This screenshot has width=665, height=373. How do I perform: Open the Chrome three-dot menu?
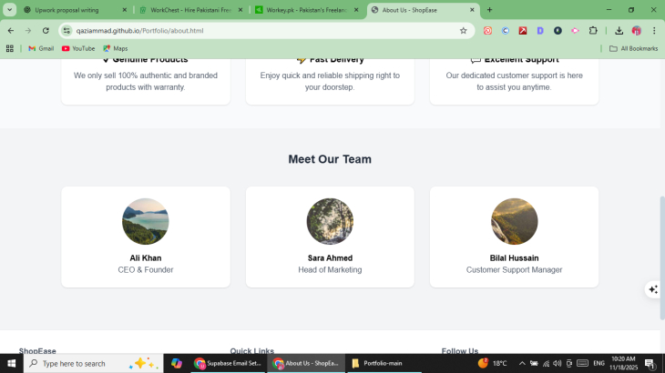pos(654,30)
